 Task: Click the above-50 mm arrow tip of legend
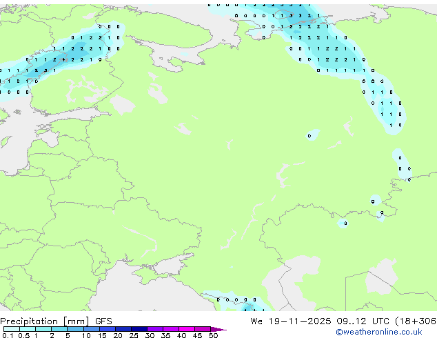click(218, 329)
